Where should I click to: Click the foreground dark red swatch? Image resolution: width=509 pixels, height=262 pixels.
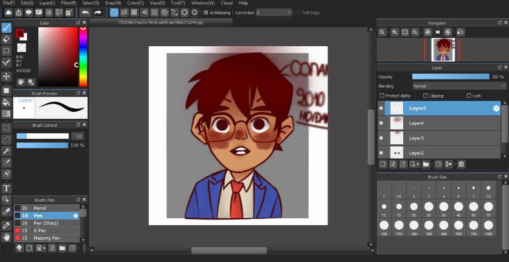point(20,33)
